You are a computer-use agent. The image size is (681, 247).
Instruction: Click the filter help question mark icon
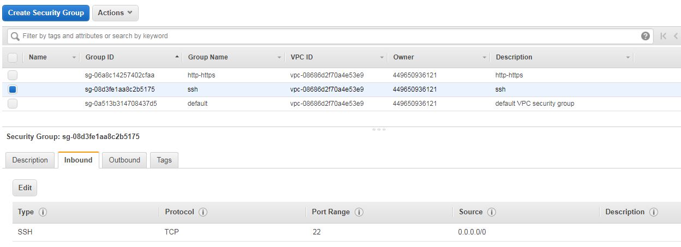[x=646, y=36]
